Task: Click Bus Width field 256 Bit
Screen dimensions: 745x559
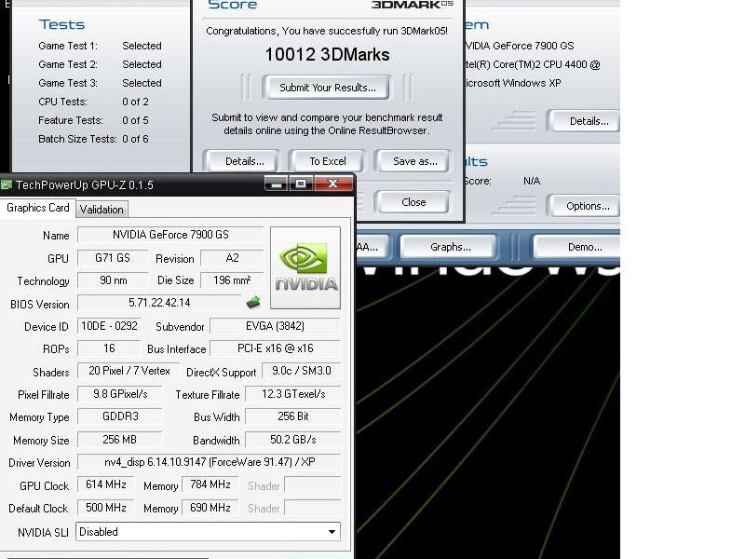Action: (293, 416)
